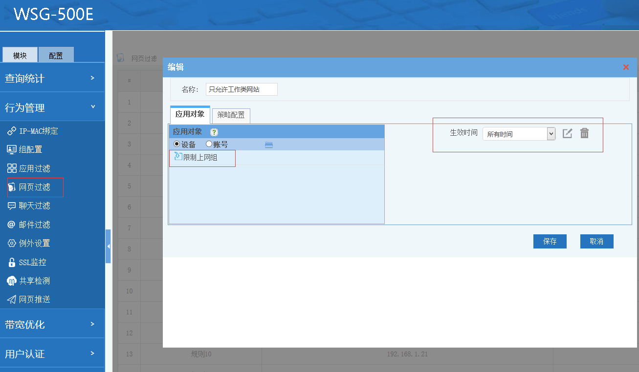This screenshot has width=639, height=372.
Task: Open SSL监控 sidebar item
Action: 32,262
